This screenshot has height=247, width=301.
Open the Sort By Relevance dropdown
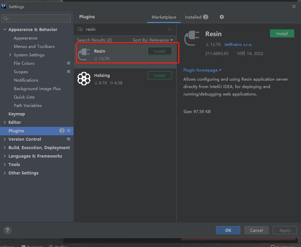tap(152, 40)
